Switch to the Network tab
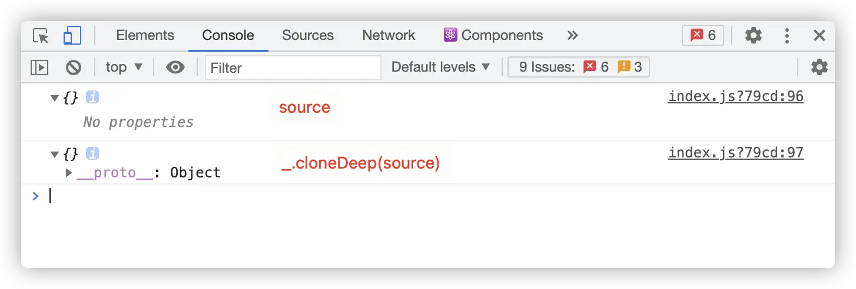The height and width of the screenshot is (289, 856). tap(389, 36)
